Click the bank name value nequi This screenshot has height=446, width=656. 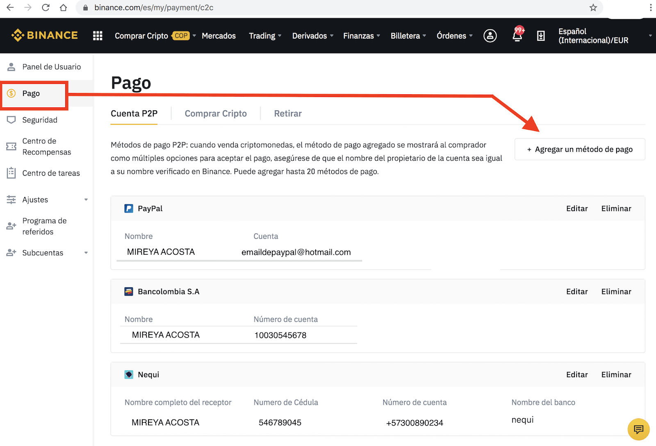point(523,420)
